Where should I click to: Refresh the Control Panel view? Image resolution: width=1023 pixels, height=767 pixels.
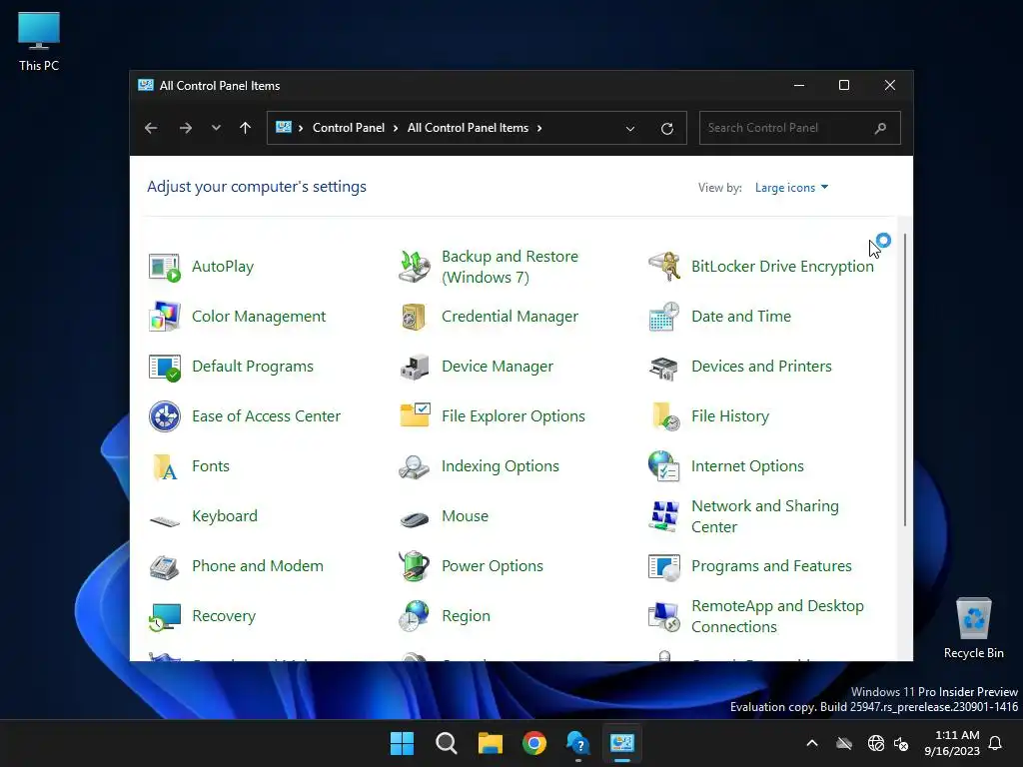[x=666, y=129]
